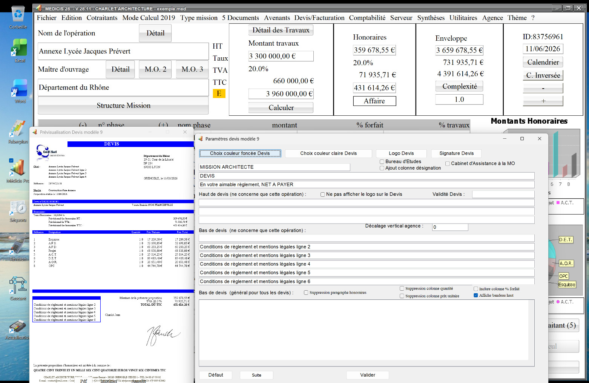Click the Choix couleur claire Devis button
Screen dimensions: 589x383
pyautogui.click(x=328, y=153)
